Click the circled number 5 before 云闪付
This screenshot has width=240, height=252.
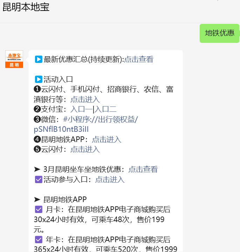37,149
